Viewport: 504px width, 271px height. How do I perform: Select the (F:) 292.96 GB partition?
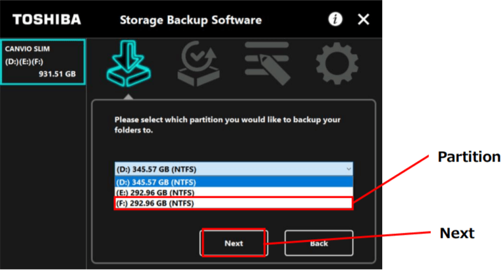(x=233, y=203)
